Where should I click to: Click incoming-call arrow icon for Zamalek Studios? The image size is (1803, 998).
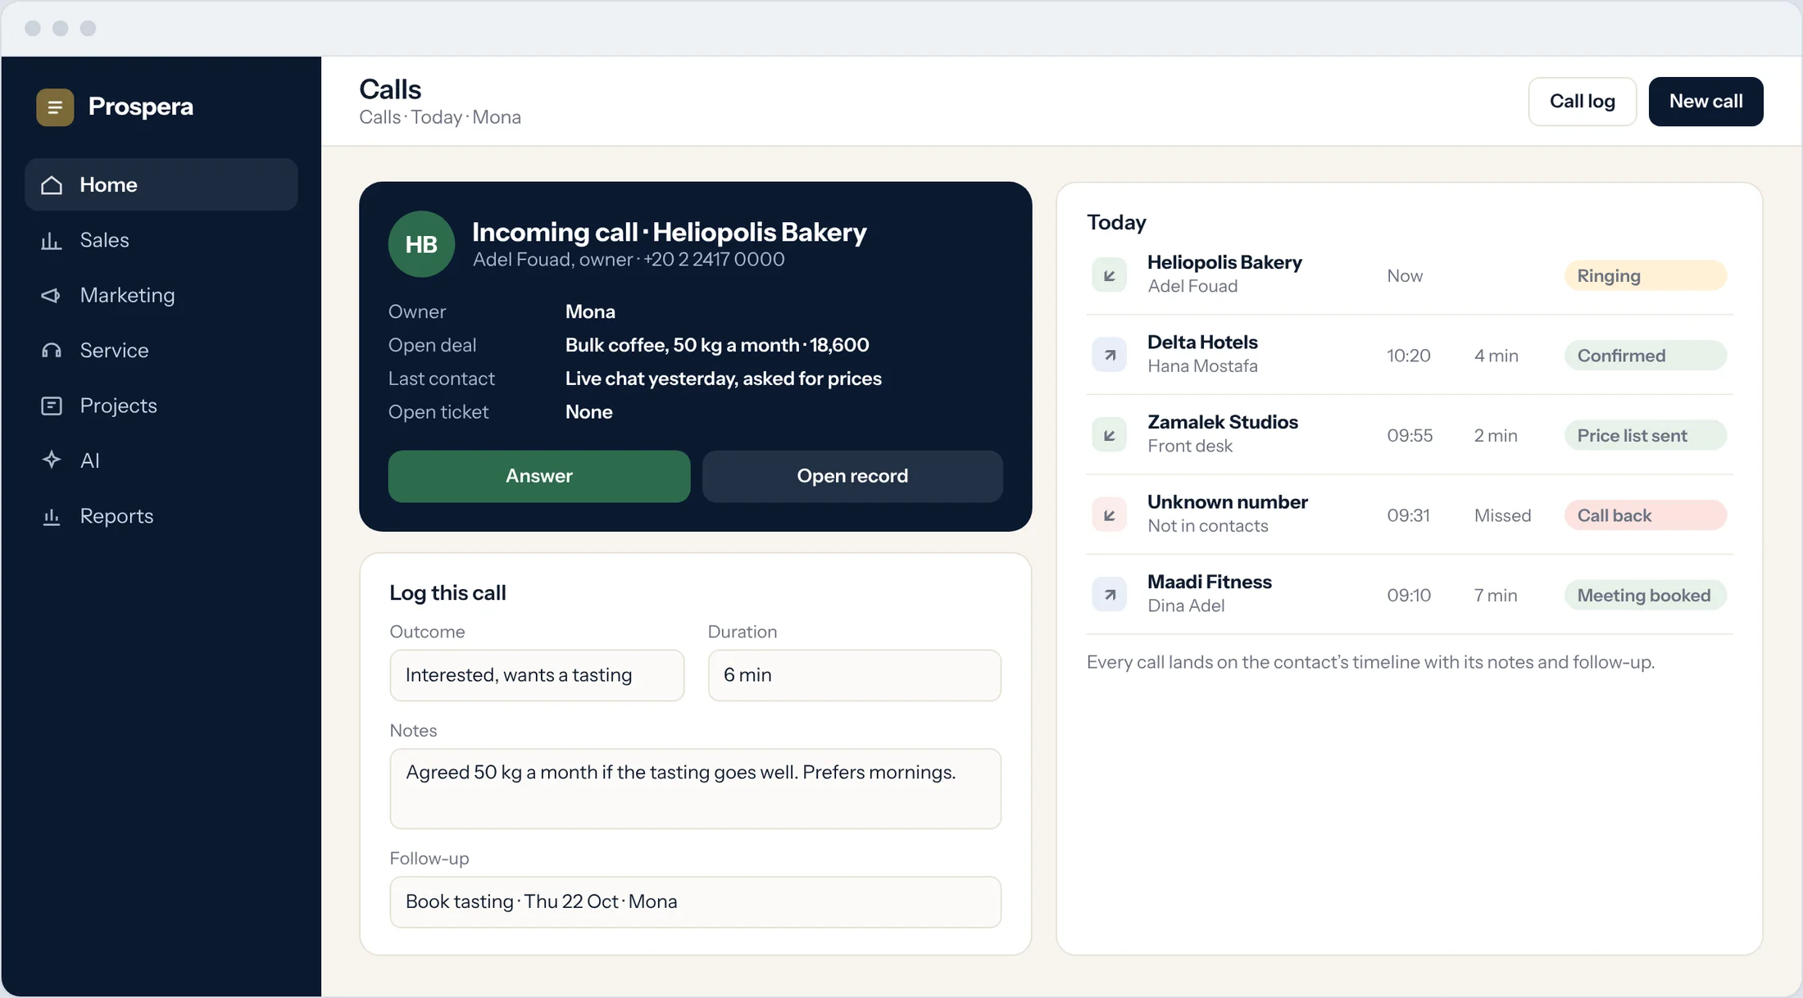pyautogui.click(x=1110, y=435)
